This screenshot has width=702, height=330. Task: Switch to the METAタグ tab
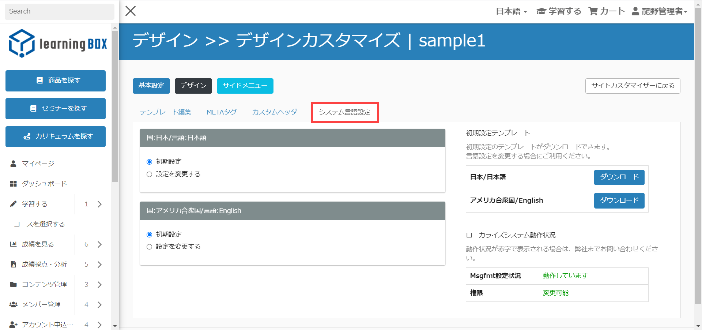222,112
